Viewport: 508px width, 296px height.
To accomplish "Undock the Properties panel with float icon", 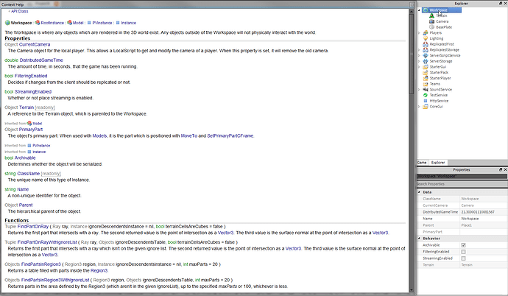I will pyautogui.click(x=501, y=169).
